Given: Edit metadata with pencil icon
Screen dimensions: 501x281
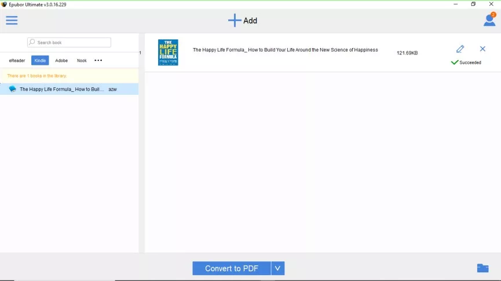Looking at the screenshot, I should 460,49.
